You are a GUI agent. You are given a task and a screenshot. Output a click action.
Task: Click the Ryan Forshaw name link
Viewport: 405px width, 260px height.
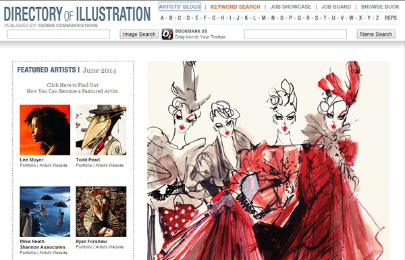click(x=91, y=241)
